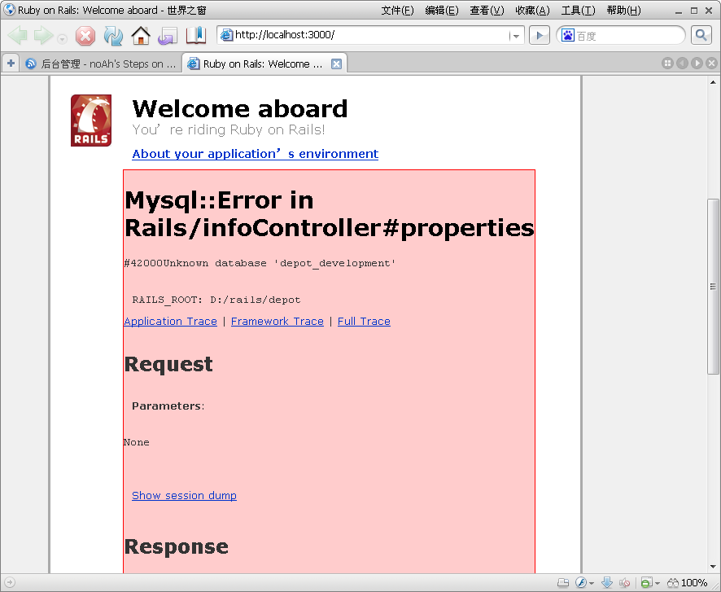The width and height of the screenshot is (721, 592).
Task: Click the Baidu paw search engine icon
Action: [x=568, y=35]
